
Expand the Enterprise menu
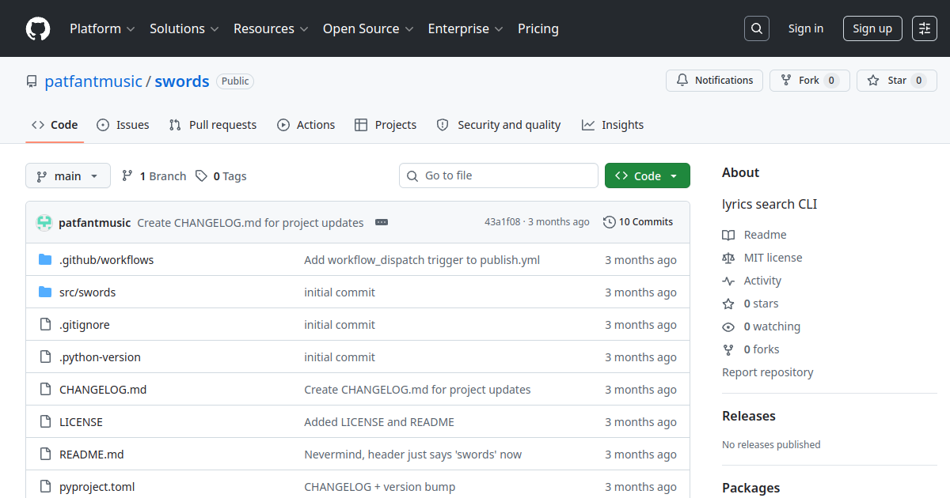coord(465,28)
